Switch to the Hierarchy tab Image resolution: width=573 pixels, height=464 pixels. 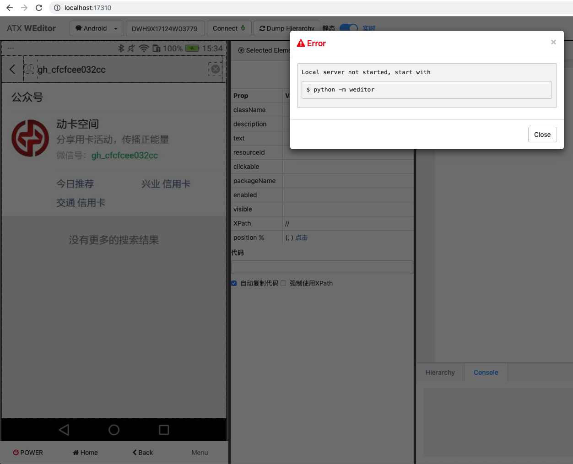440,372
